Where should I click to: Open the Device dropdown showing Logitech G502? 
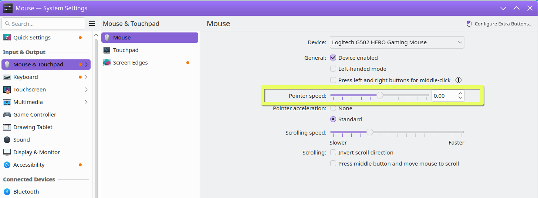click(397, 42)
